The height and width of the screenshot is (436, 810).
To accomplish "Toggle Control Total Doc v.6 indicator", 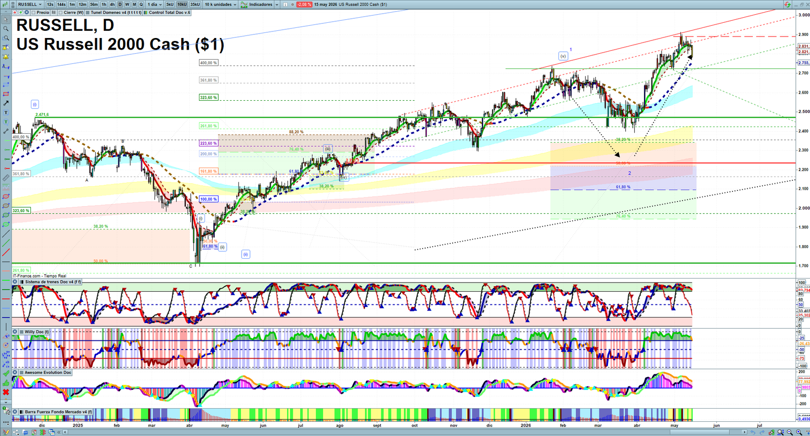I will point(146,12).
